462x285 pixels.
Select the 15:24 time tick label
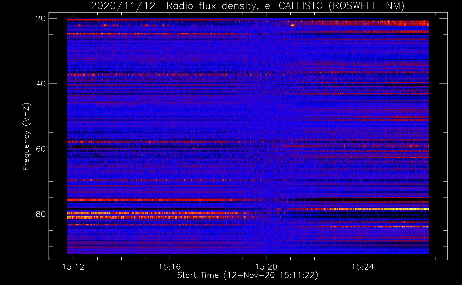click(363, 267)
